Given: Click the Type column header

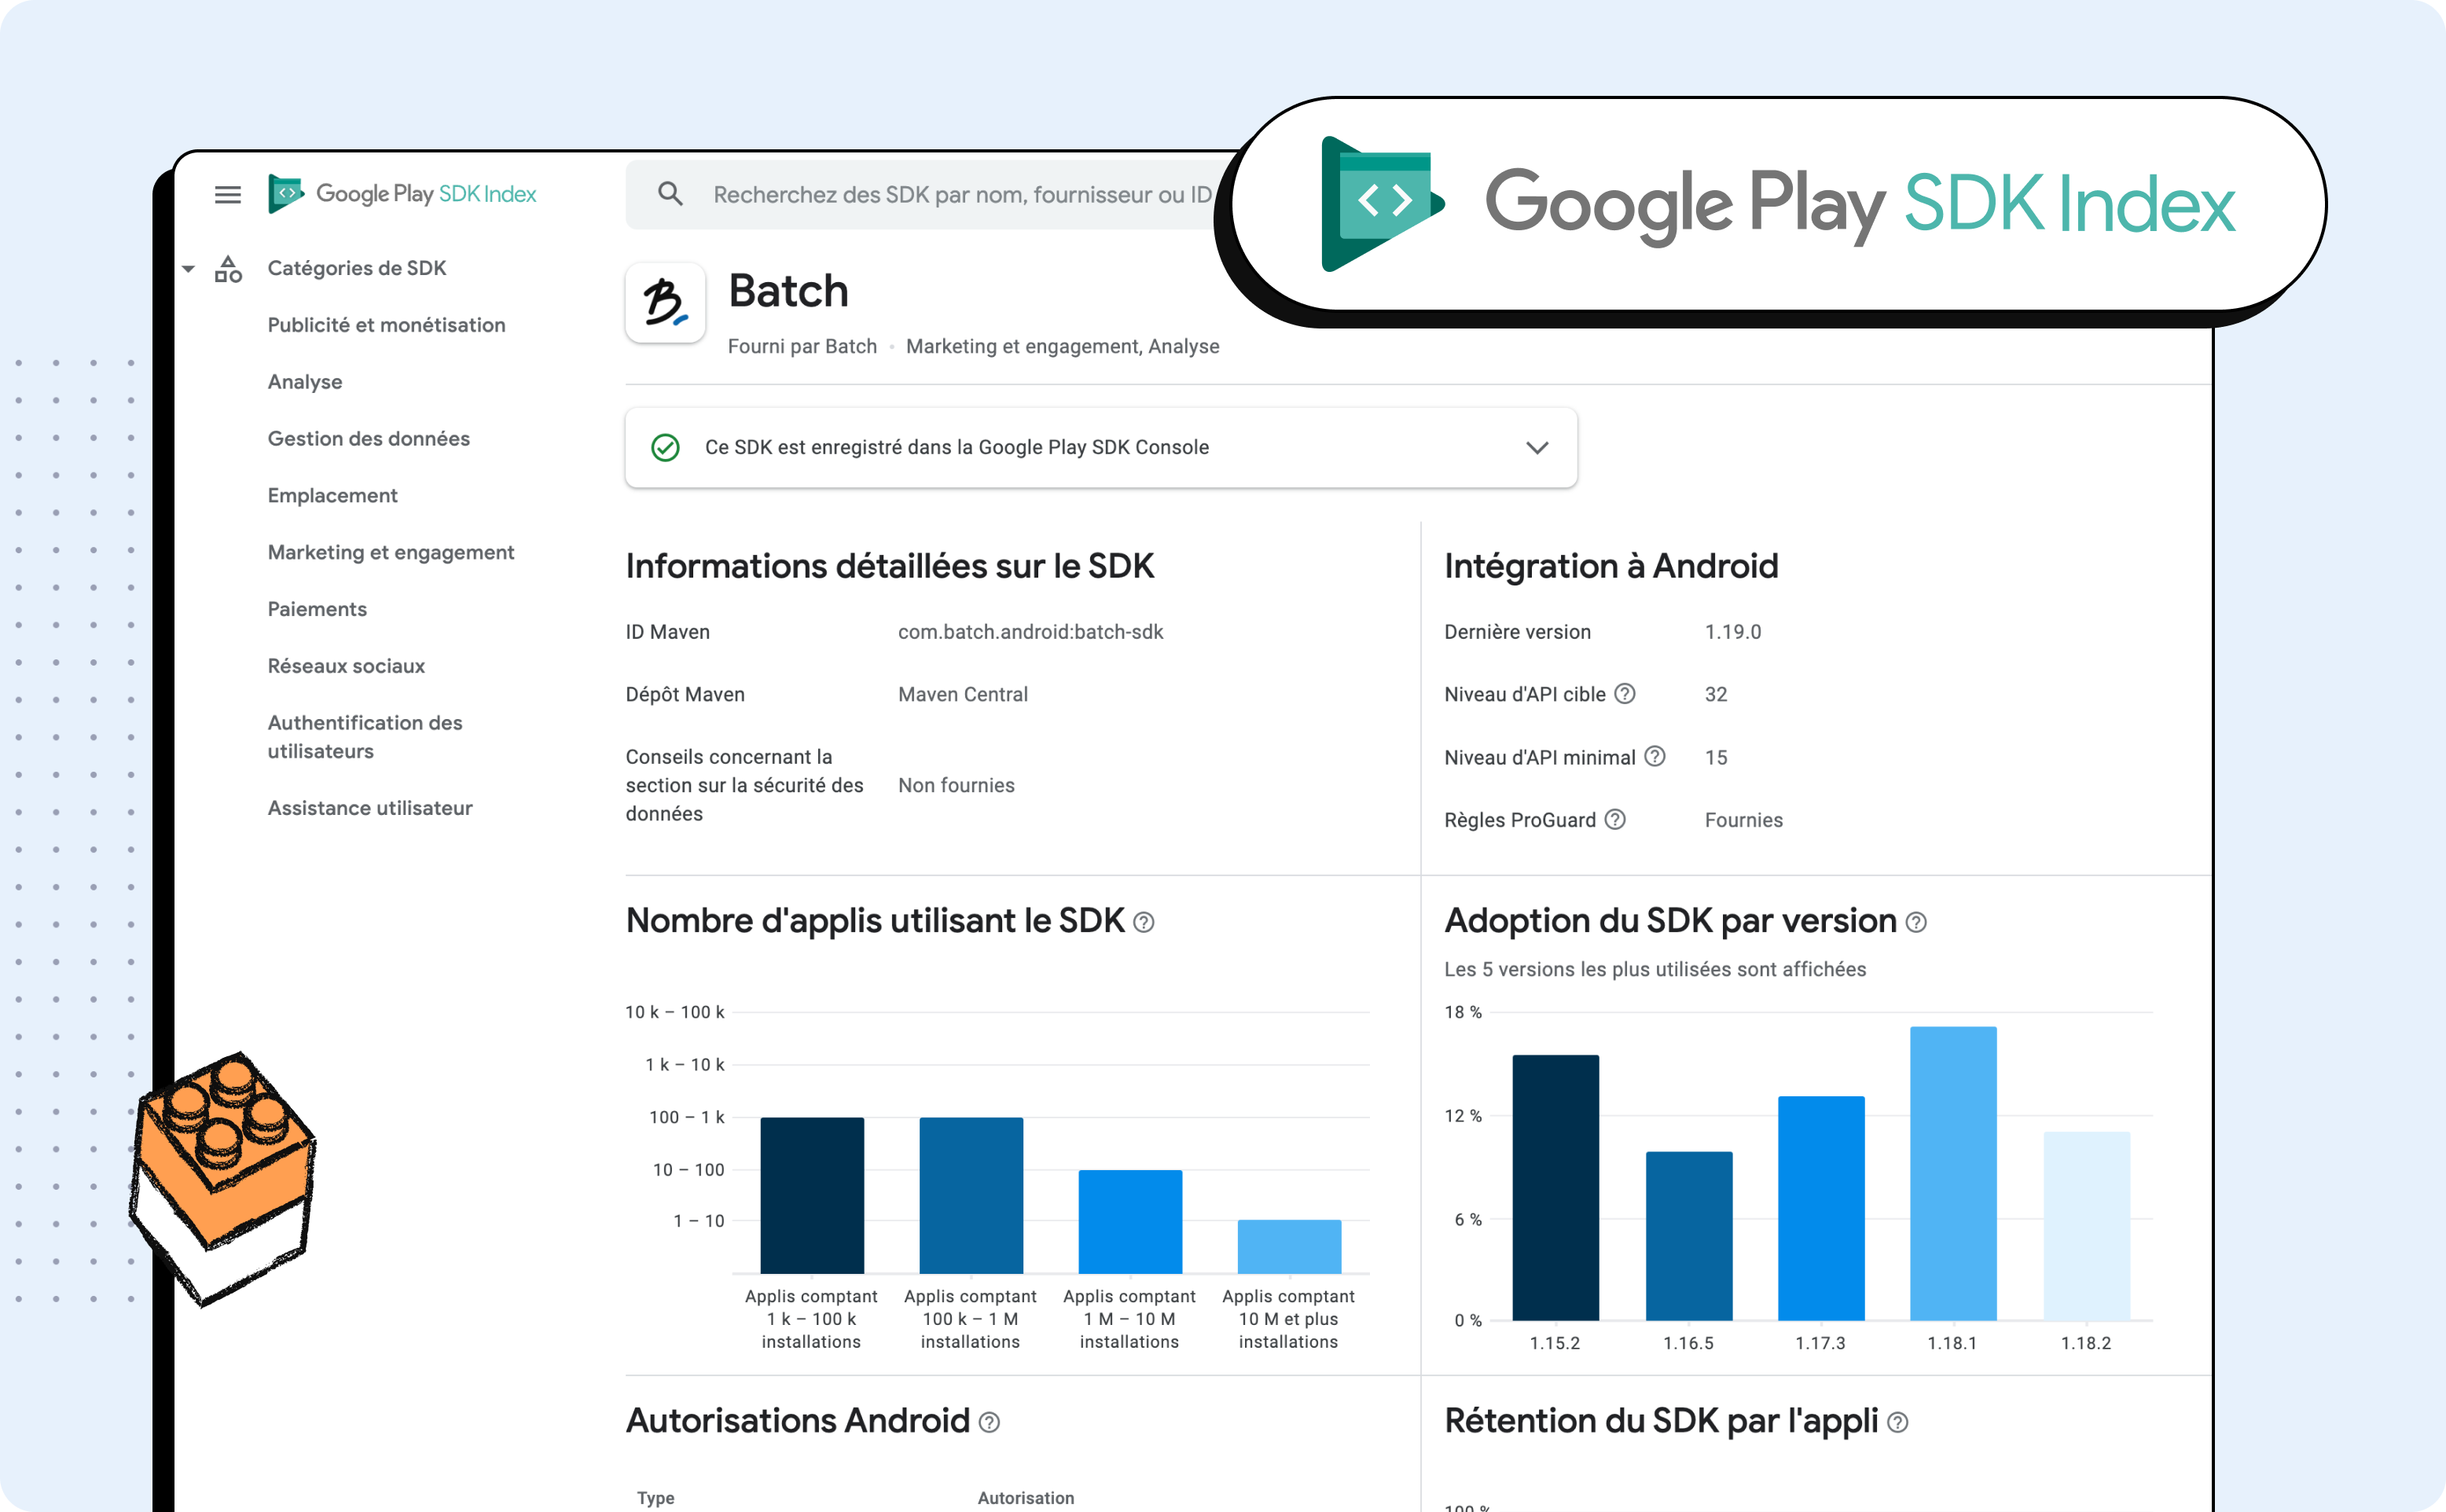Looking at the screenshot, I should (x=655, y=1497).
